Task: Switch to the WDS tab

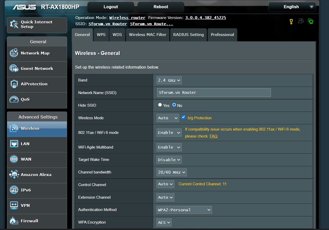Action: click(x=117, y=35)
